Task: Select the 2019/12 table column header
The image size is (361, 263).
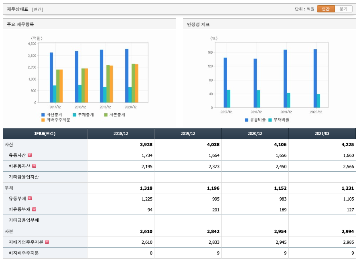Action: tap(188, 133)
